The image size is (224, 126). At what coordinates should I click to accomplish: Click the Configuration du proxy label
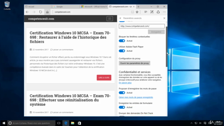(x=129, y=58)
